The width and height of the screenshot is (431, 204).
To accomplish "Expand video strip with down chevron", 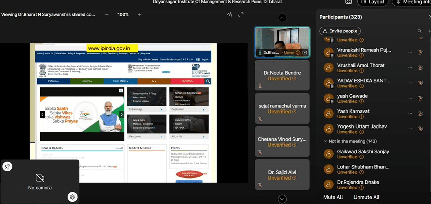I will point(282,199).
